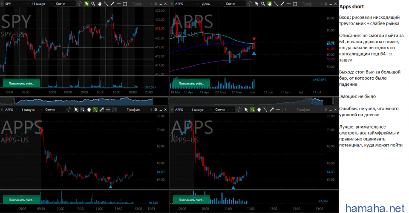The image size is (409, 213).
Task: Select the cursor tool in APPS daily chart
Action: click(x=256, y=4)
